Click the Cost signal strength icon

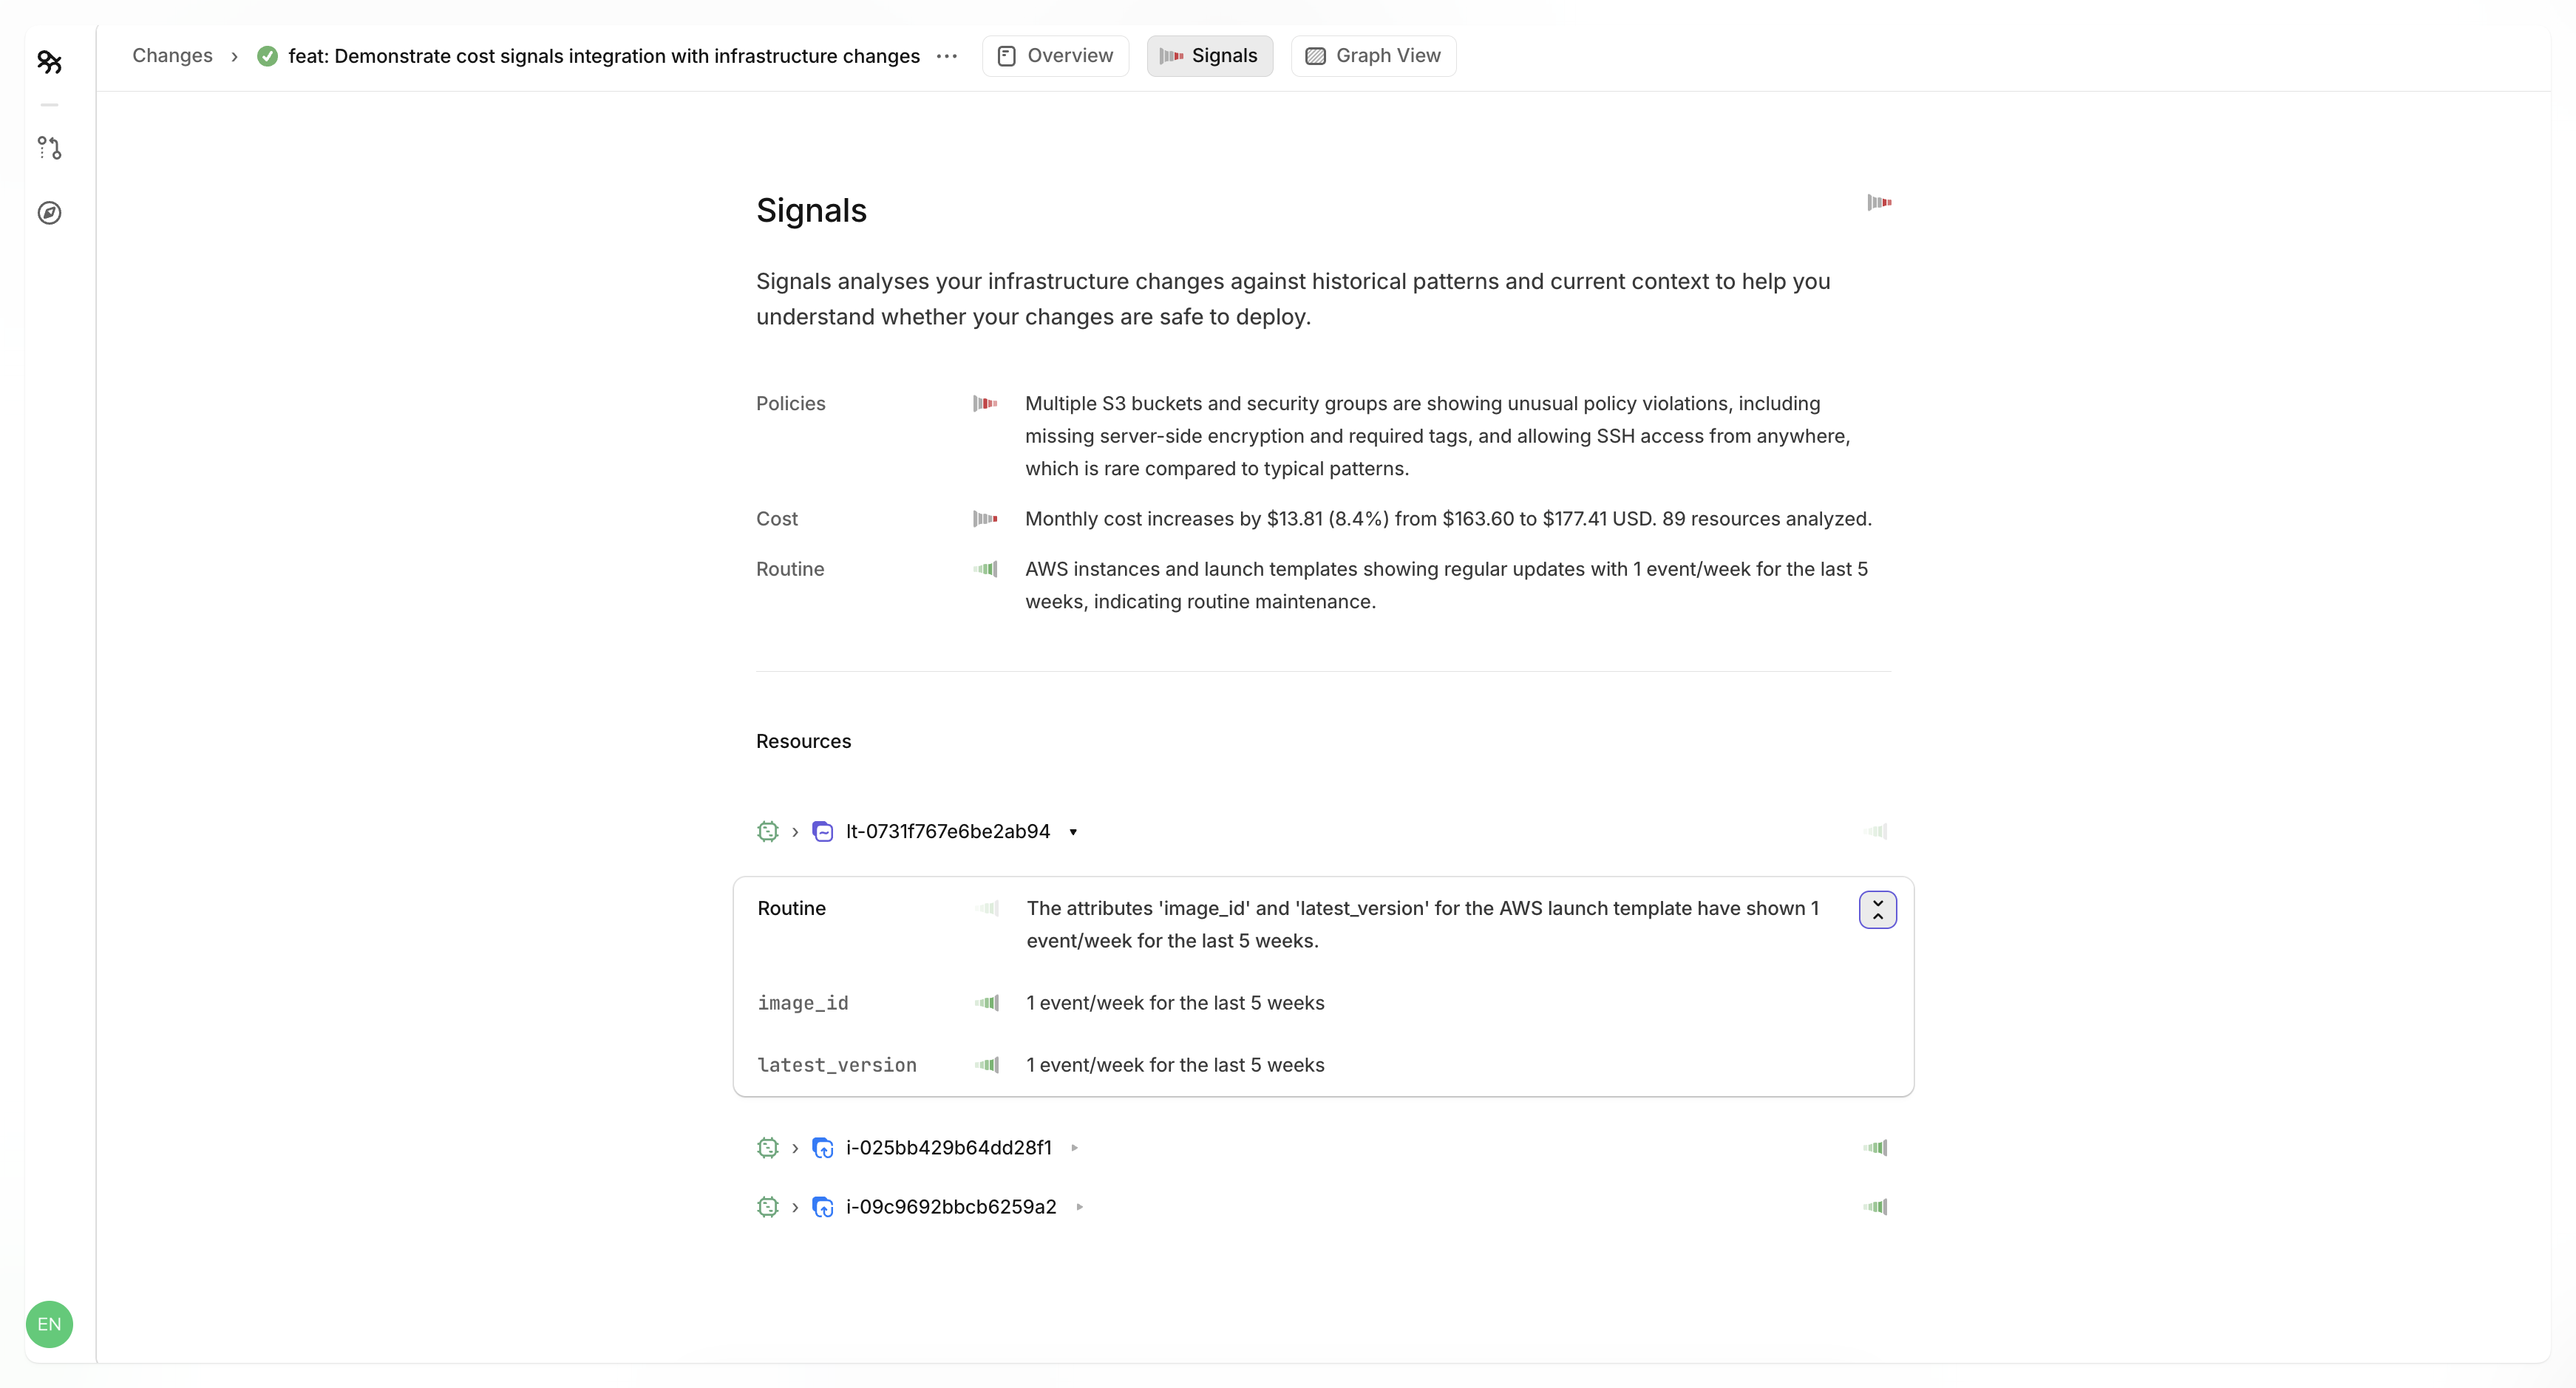(985, 519)
